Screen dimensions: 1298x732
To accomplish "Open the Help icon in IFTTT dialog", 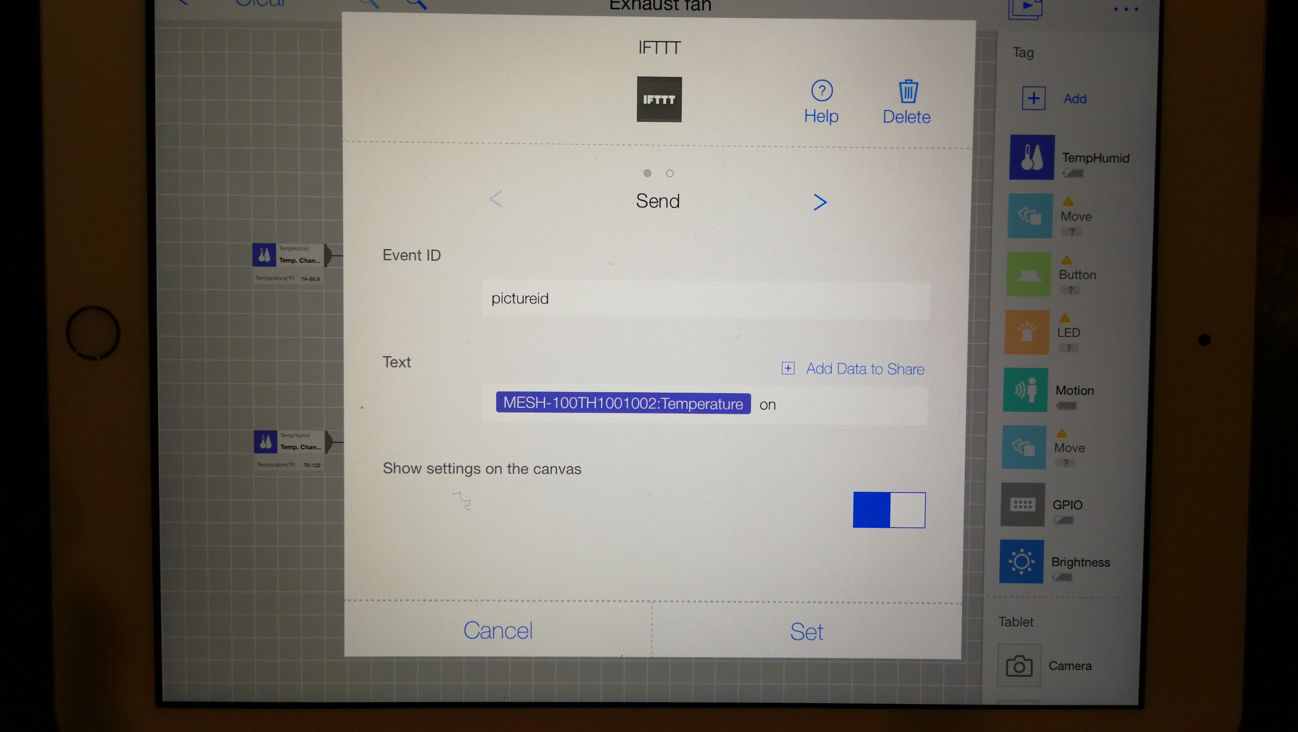I will [821, 91].
